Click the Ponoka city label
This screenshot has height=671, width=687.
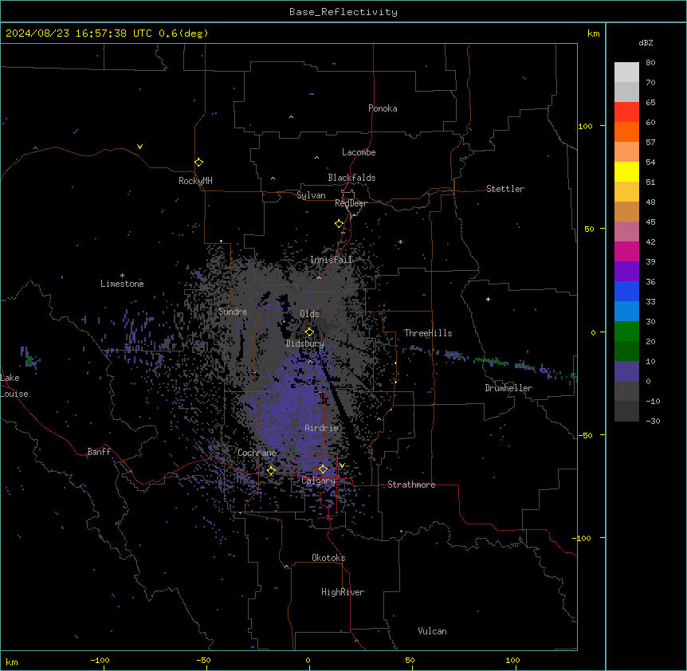click(x=383, y=108)
